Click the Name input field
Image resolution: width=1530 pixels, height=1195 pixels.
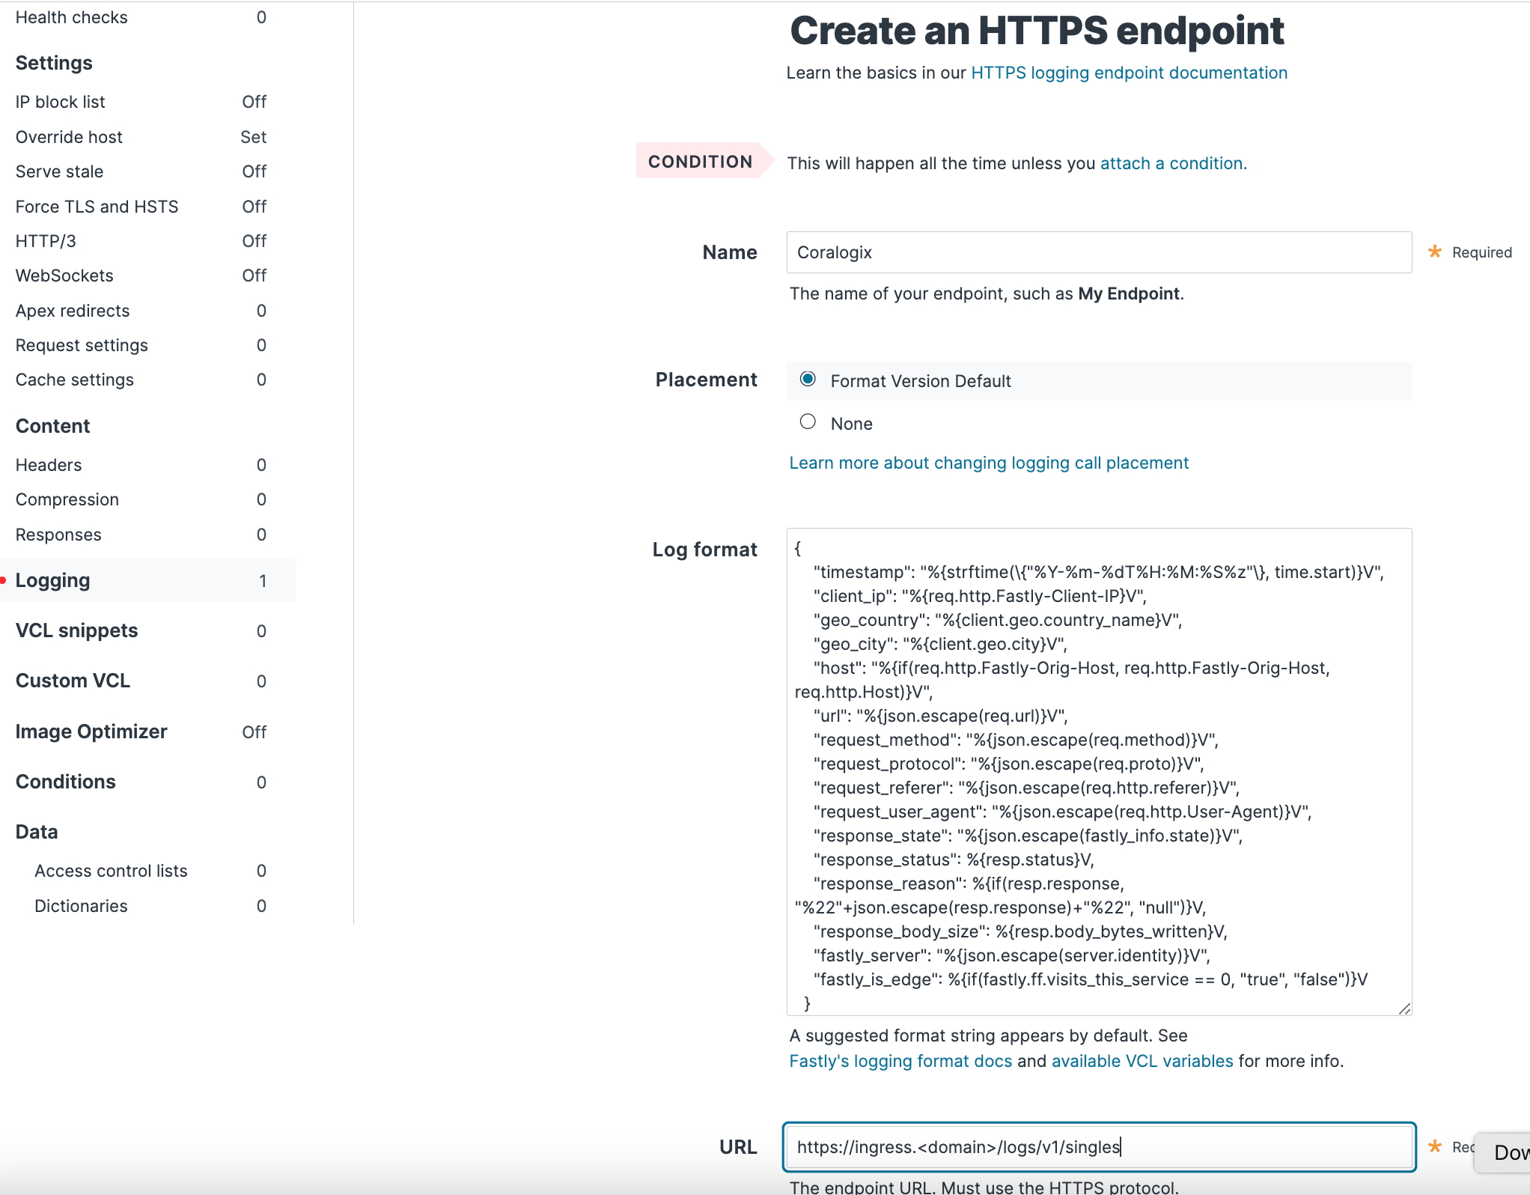pos(1099,252)
